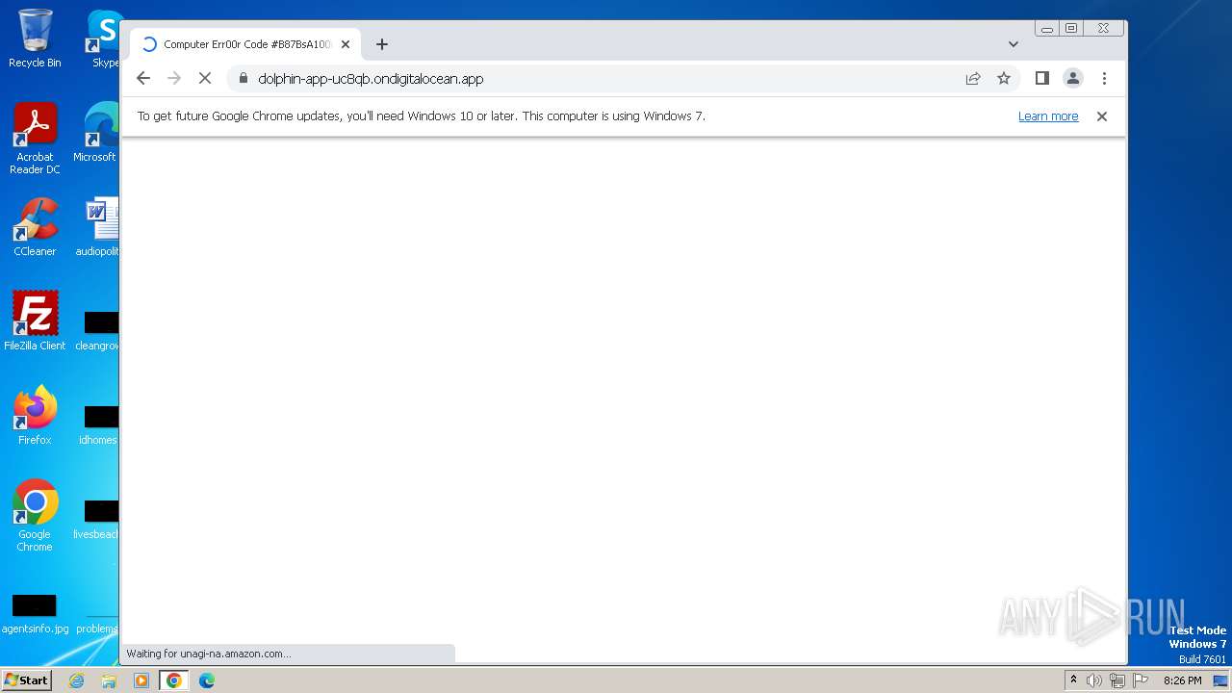Launch CCleaner from desktop
This screenshot has height=693, width=1232.
click(35, 227)
